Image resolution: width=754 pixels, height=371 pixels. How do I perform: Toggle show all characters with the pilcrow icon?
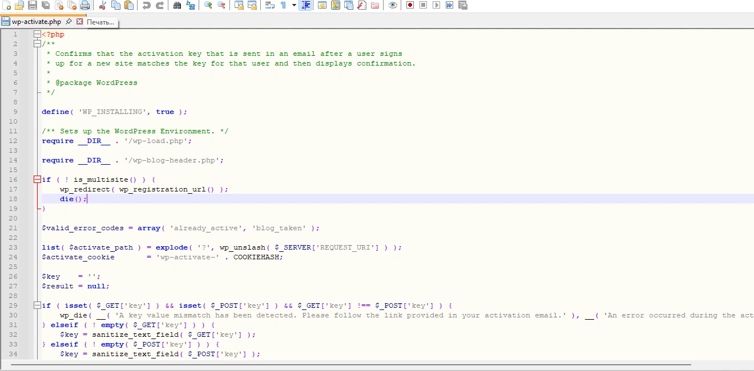click(283, 5)
